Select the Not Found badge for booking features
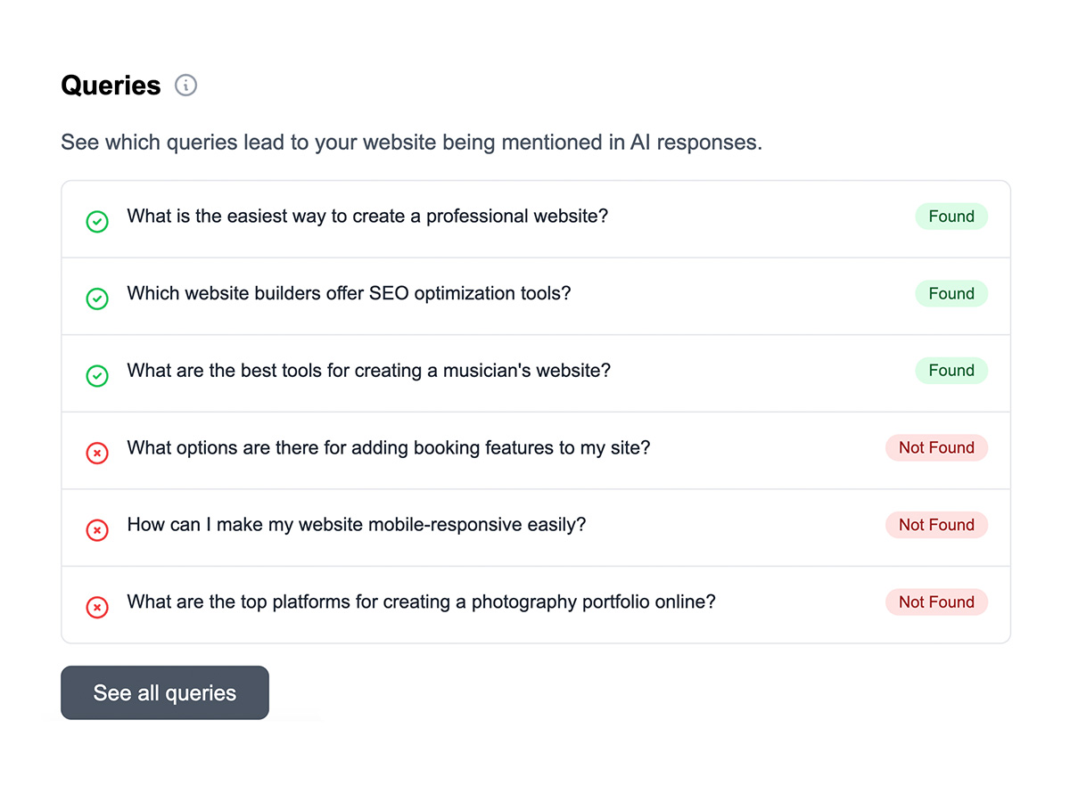This screenshot has width=1070, height=802. pyautogui.click(x=936, y=447)
